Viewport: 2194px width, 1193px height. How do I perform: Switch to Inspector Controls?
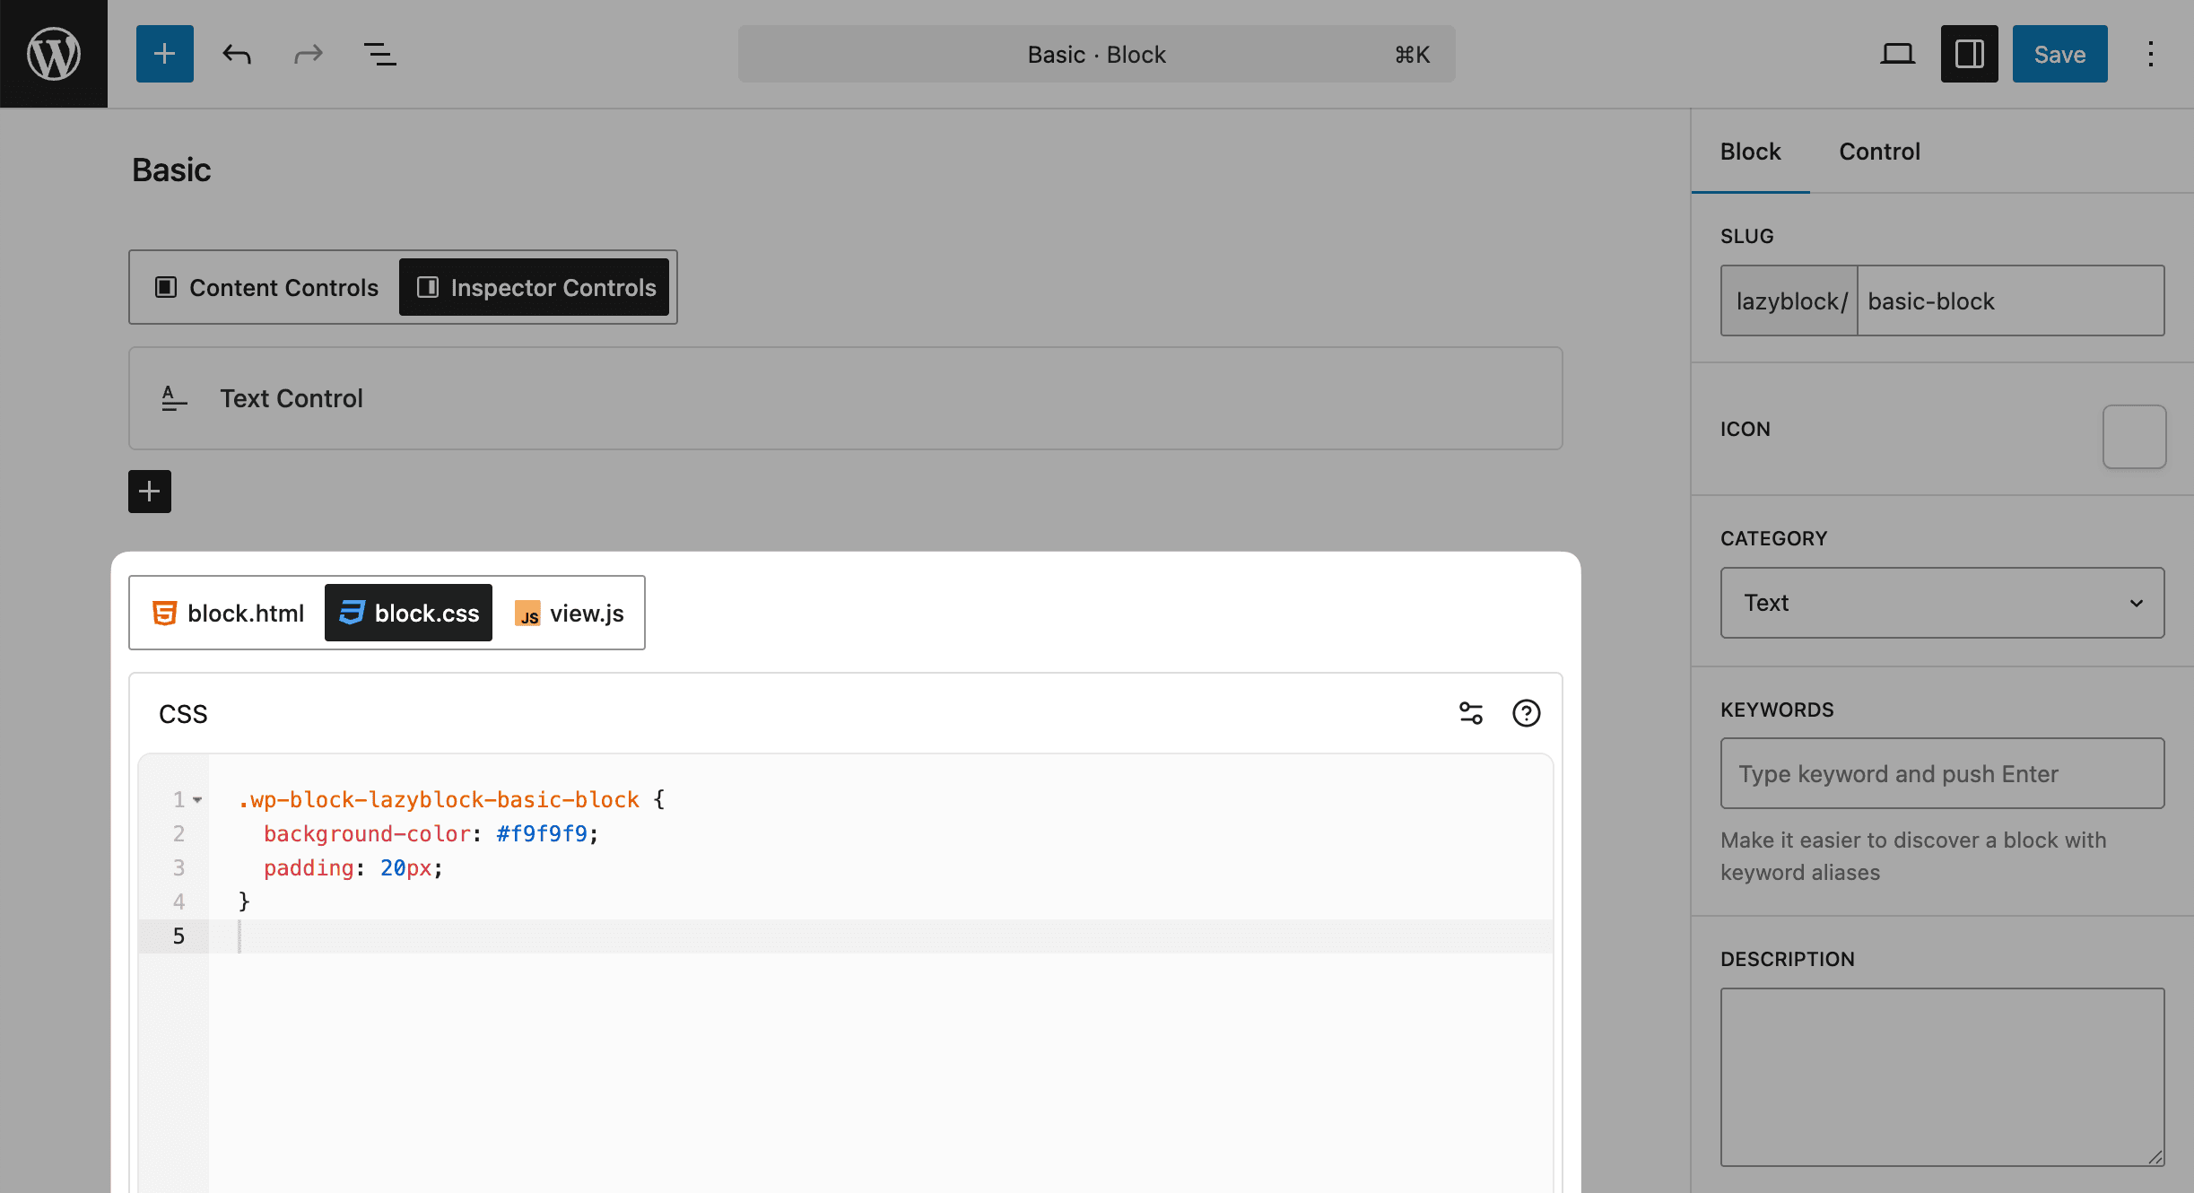pos(535,287)
